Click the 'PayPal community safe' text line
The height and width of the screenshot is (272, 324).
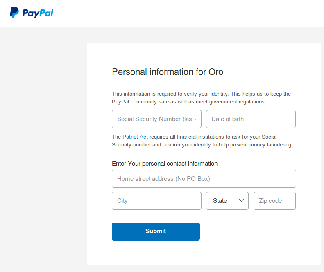click(x=189, y=102)
